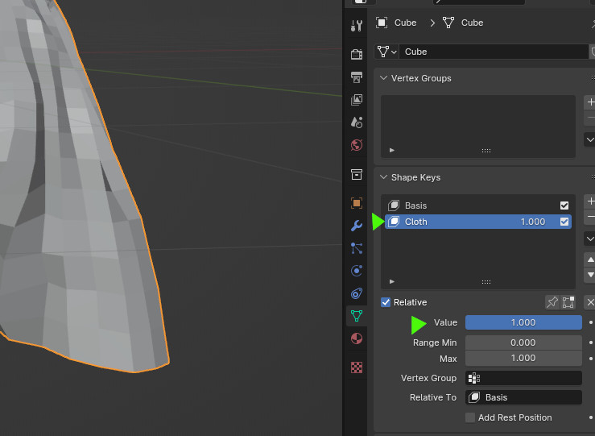Expand the shape key list filter triangle
The image size is (595, 436).
click(x=392, y=281)
